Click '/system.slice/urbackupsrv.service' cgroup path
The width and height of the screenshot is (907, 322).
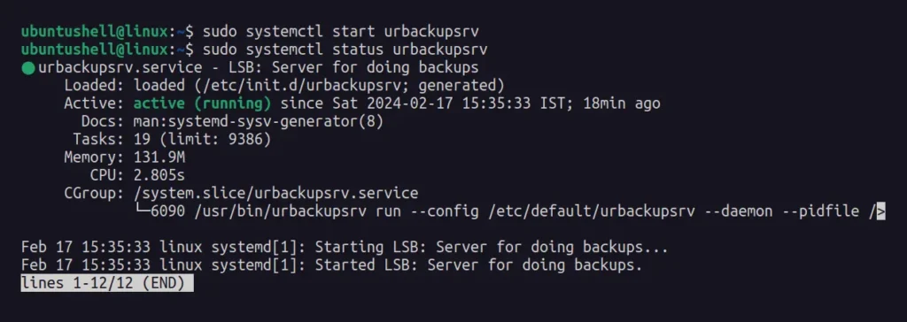[276, 193]
